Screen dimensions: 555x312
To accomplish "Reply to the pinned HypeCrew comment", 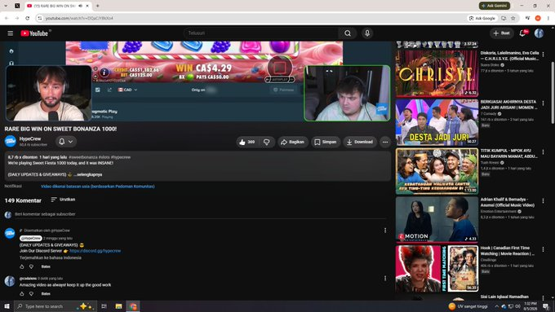I will [x=46, y=266].
